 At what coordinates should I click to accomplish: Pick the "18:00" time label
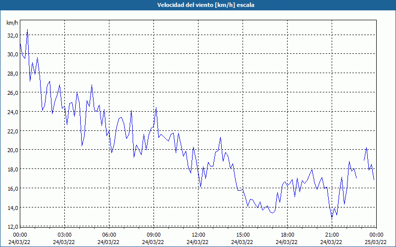(287, 235)
